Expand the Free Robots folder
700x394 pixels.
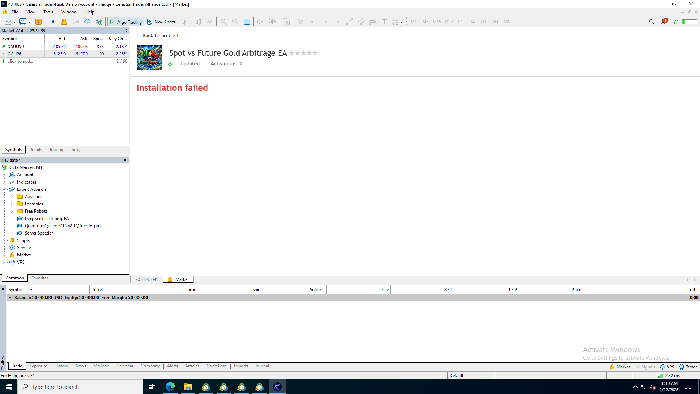pos(12,211)
